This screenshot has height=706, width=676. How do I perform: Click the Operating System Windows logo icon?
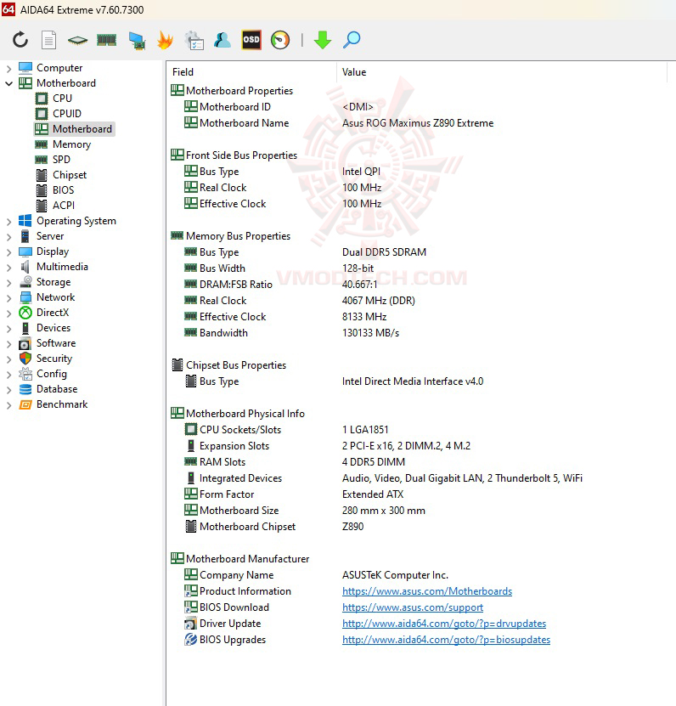pyautogui.click(x=25, y=221)
